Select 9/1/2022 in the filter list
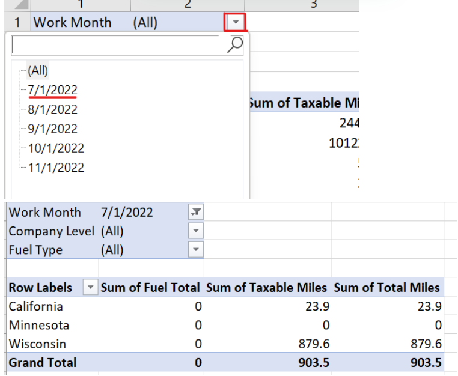The height and width of the screenshot is (376, 458). click(x=52, y=129)
